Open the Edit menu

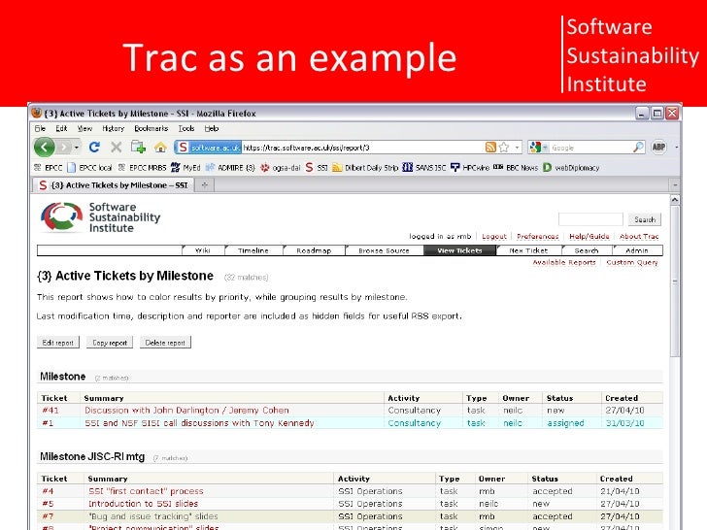click(x=61, y=128)
